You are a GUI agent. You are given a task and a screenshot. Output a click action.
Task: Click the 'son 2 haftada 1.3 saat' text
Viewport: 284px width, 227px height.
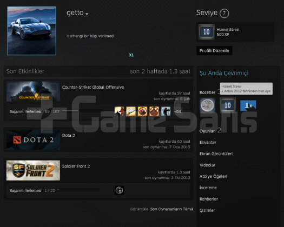pyautogui.click(x=160, y=71)
